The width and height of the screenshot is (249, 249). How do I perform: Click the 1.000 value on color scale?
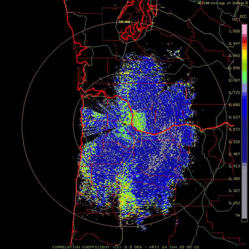tap(234, 31)
